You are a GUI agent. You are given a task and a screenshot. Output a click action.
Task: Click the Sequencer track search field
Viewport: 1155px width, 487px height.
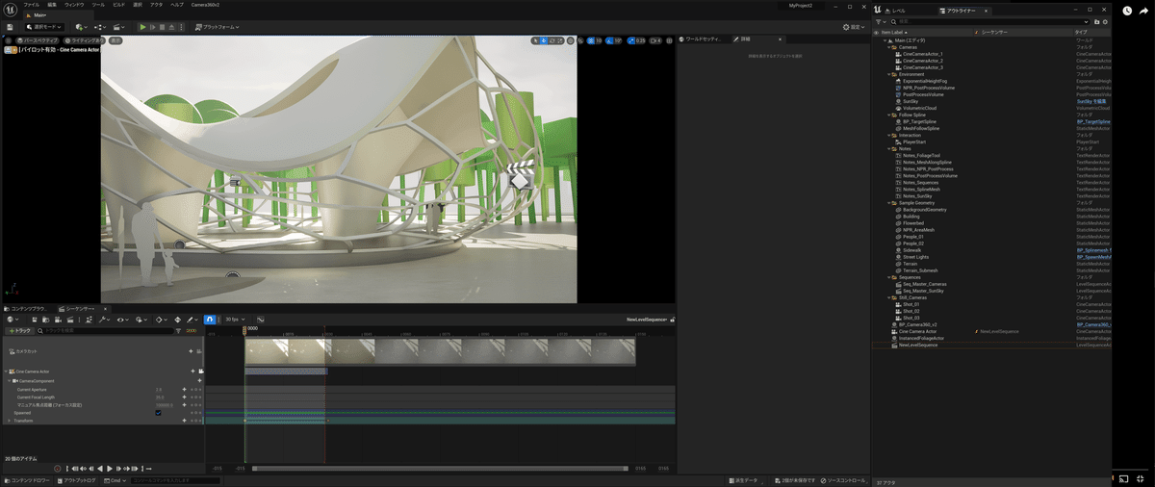(106, 330)
